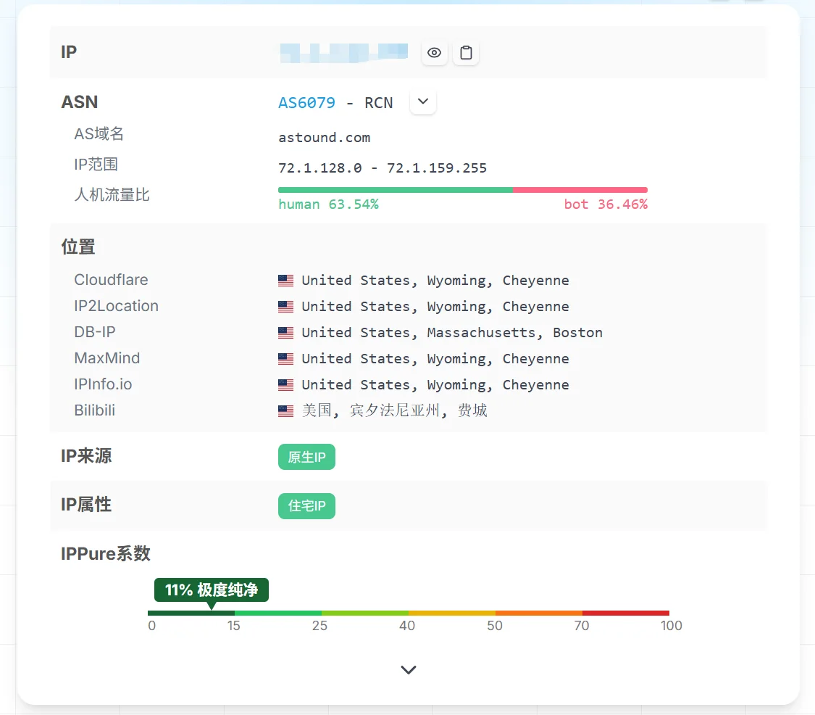Image resolution: width=815 pixels, height=715 pixels.
Task: Click the blurred IP address value
Action: click(343, 52)
